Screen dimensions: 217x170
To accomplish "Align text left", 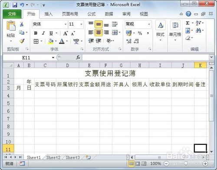I will click(91, 33).
